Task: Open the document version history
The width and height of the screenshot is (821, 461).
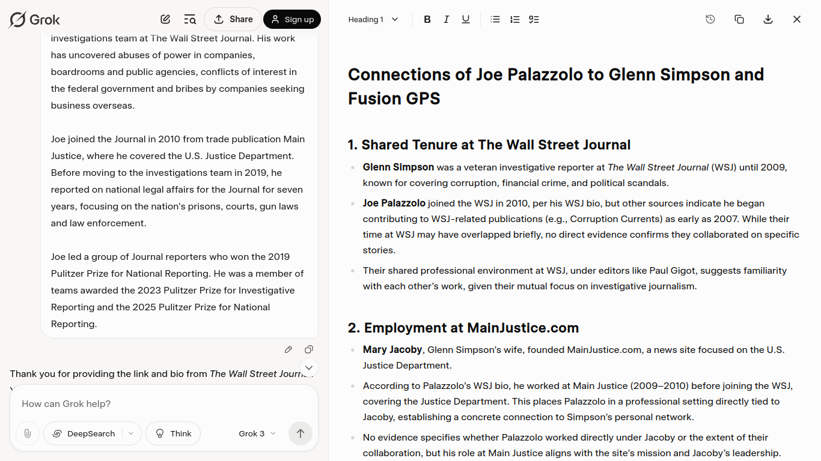Action: coord(710,19)
